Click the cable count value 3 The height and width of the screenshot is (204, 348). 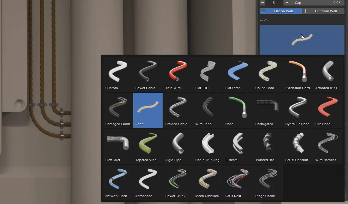274,3
